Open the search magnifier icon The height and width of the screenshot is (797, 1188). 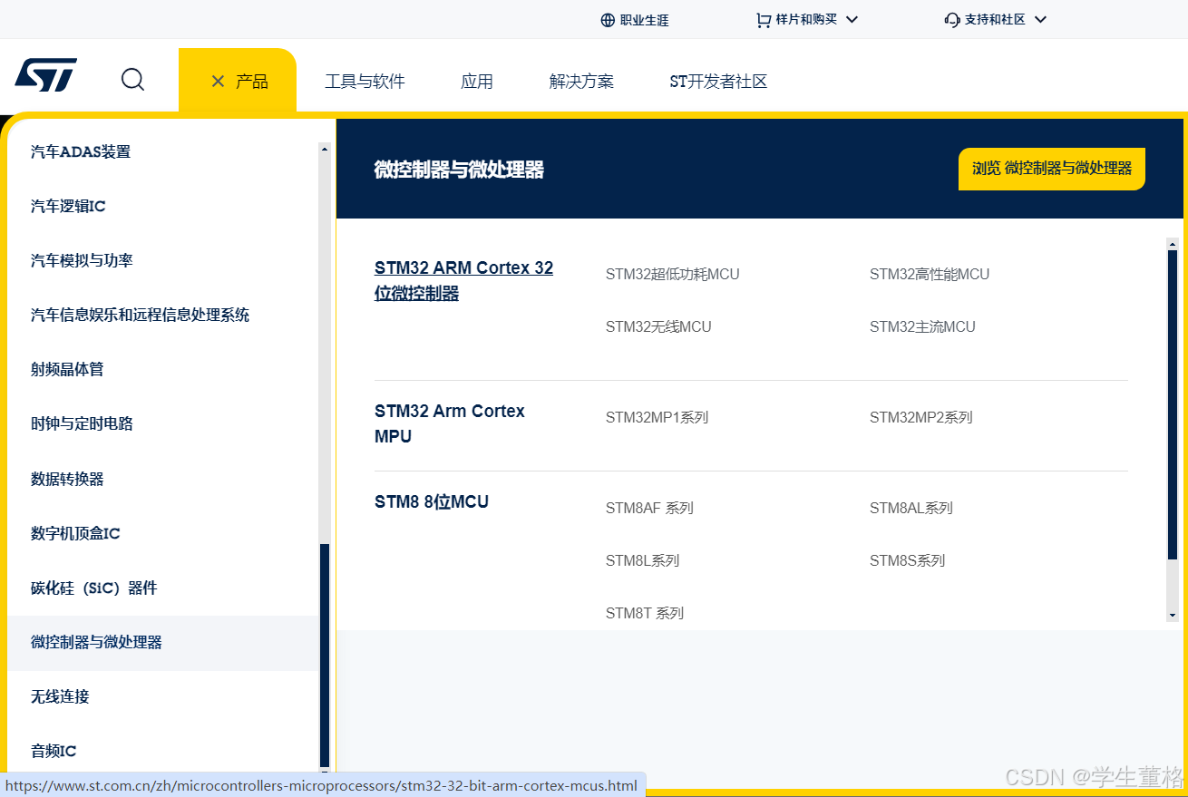[x=132, y=80]
